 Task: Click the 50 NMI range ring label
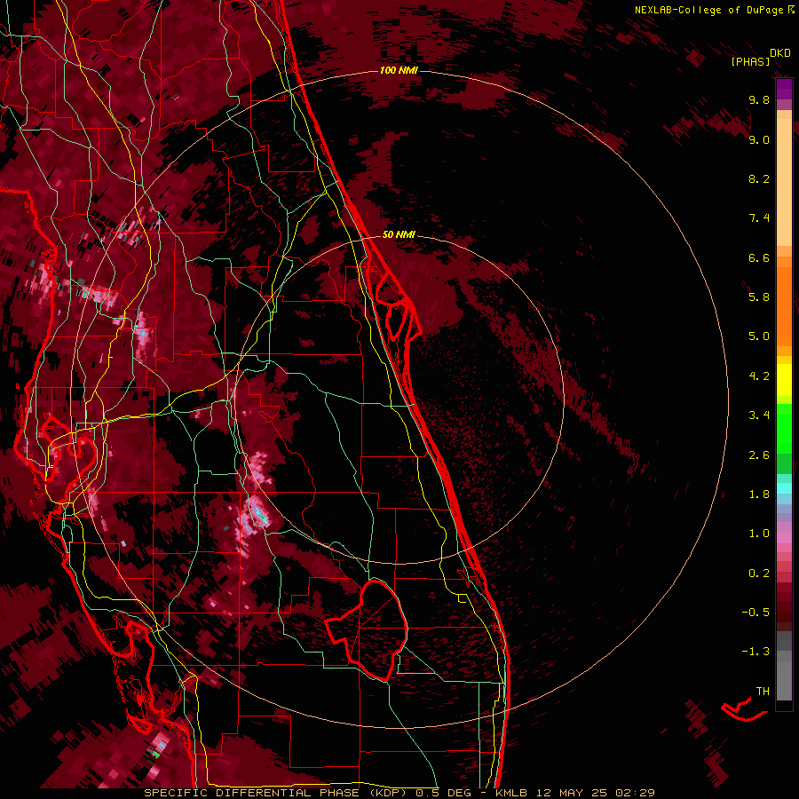pyautogui.click(x=399, y=234)
